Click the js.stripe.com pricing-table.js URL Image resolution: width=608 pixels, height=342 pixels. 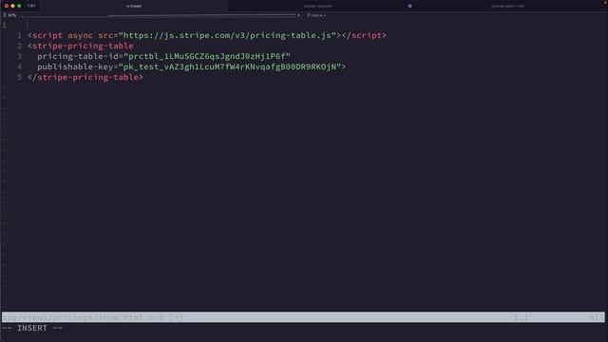[x=227, y=35]
